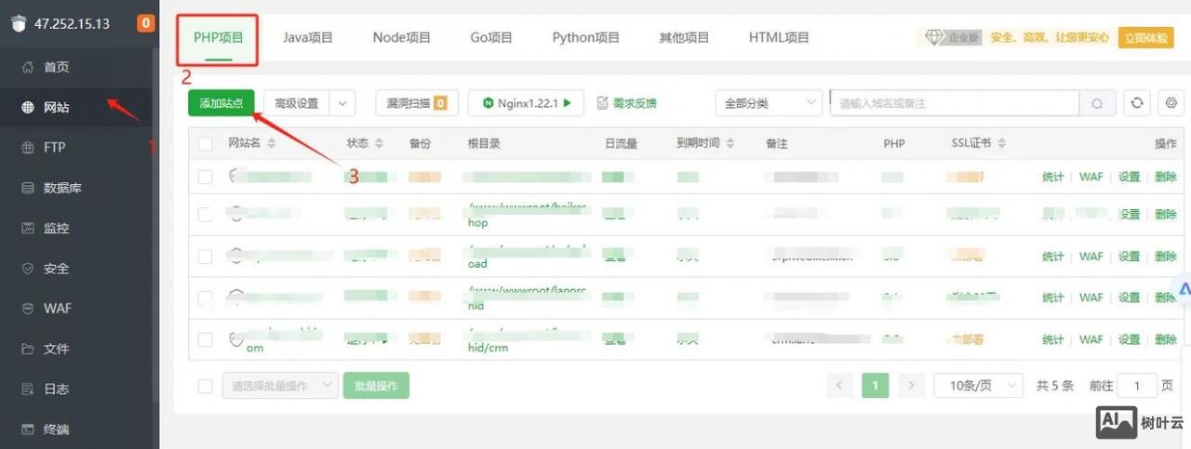
Task: Tick the checkbox beside batch operation dropdown
Action: pyautogui.click(x=206, y=386)
